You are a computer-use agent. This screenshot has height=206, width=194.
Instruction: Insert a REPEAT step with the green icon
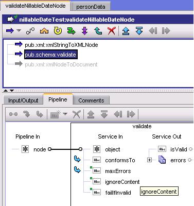(71, 31)
